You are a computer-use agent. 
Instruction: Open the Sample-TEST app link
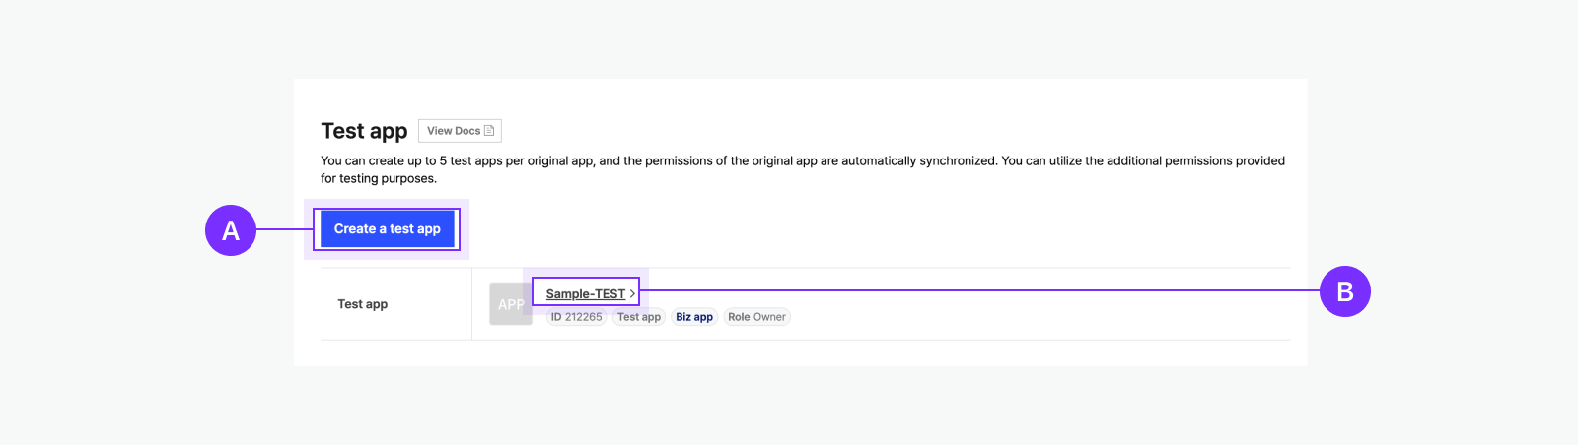pyautogui.click(x=585, y=293)
